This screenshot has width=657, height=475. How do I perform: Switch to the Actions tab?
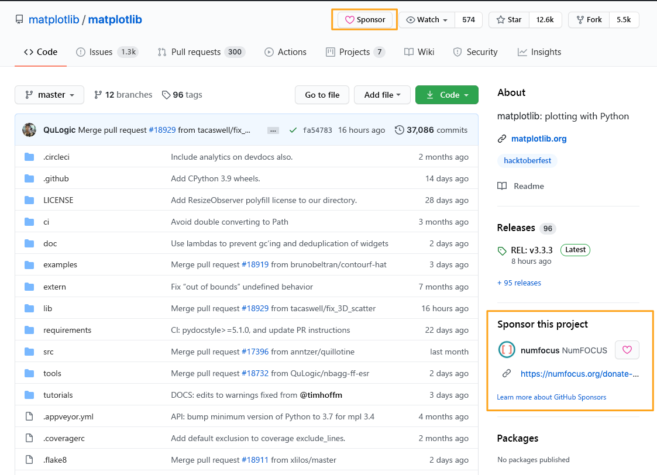click(285, 52)
